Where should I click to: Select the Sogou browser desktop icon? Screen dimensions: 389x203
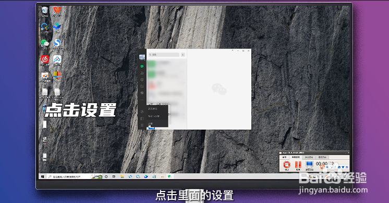pyautogui.click(x=57, y=45)
